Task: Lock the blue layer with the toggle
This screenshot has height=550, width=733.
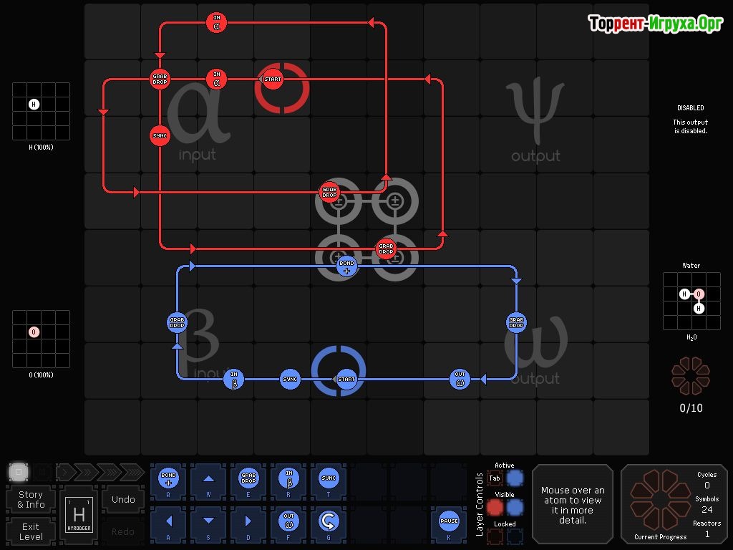Action: click(x=515, y=536)
